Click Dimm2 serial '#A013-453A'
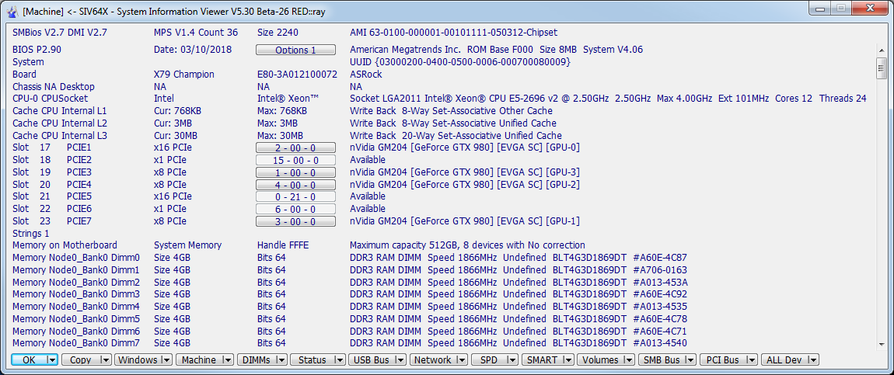 point(660,283)
